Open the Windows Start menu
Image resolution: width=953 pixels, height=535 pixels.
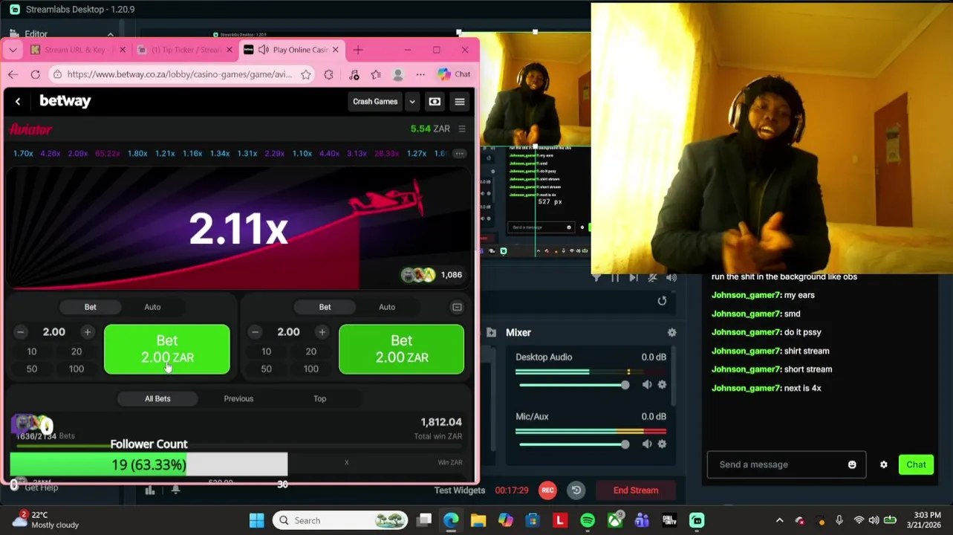[x=256, y=520]
